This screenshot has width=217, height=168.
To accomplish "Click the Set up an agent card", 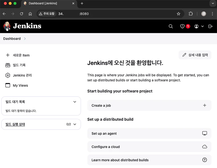I will pyautogui.click(x=149, y=133).
